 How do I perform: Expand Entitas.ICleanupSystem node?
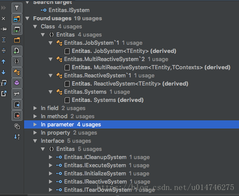51,157
